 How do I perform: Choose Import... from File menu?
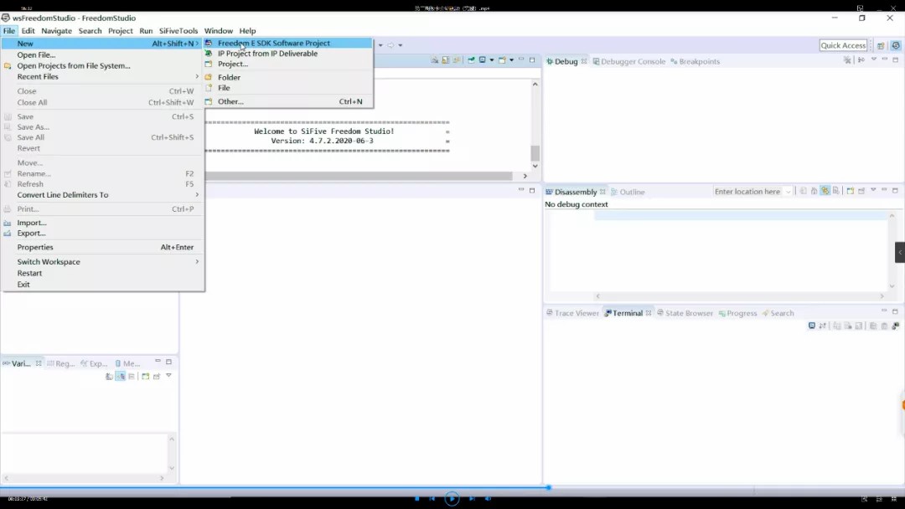click(102, 223)
